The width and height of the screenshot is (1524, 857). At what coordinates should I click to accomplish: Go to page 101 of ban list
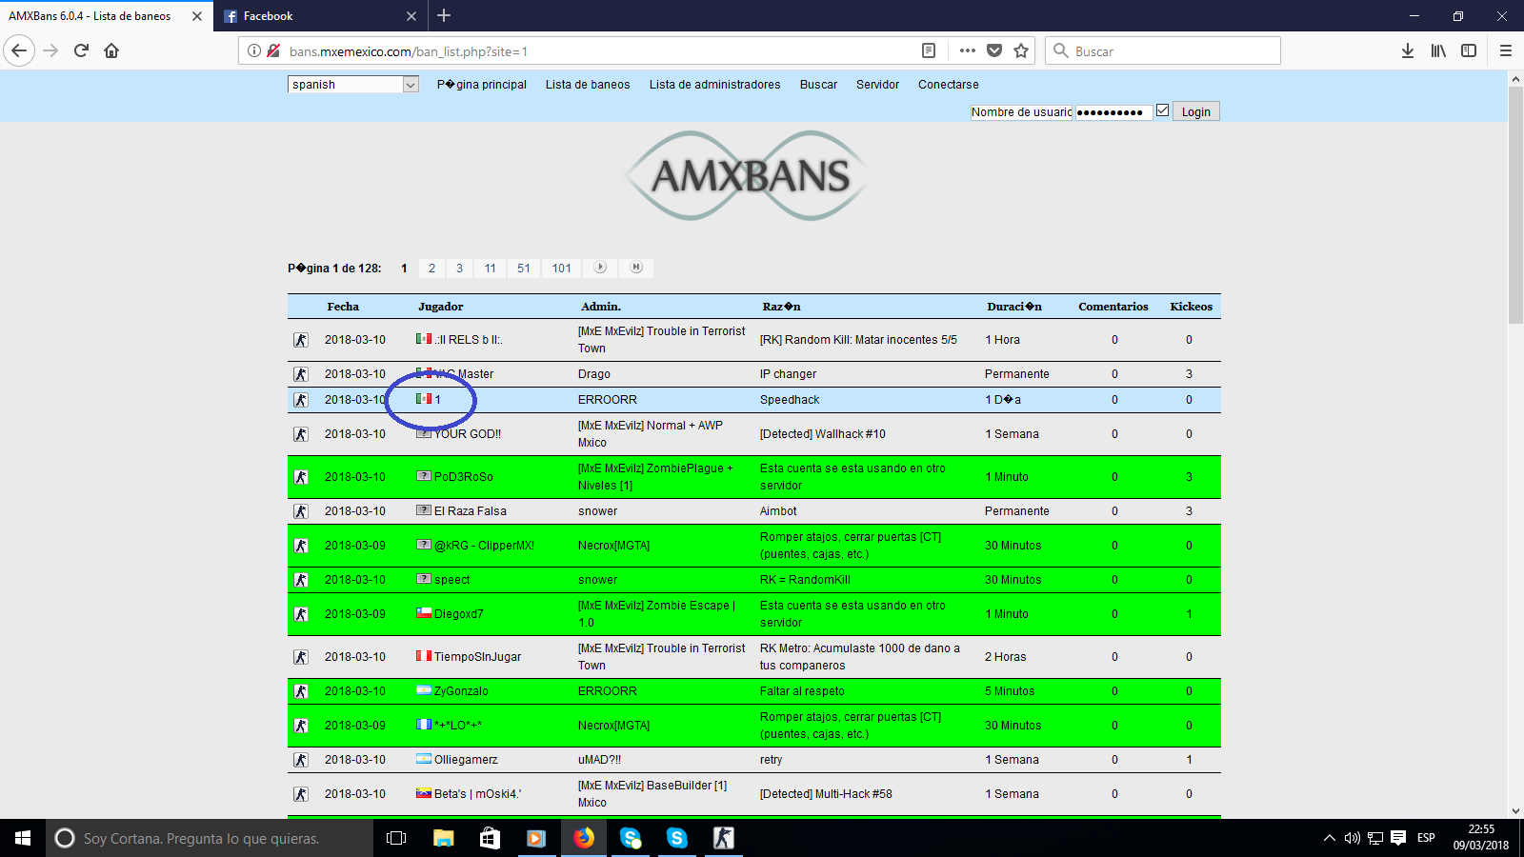[x=562, y=269]
